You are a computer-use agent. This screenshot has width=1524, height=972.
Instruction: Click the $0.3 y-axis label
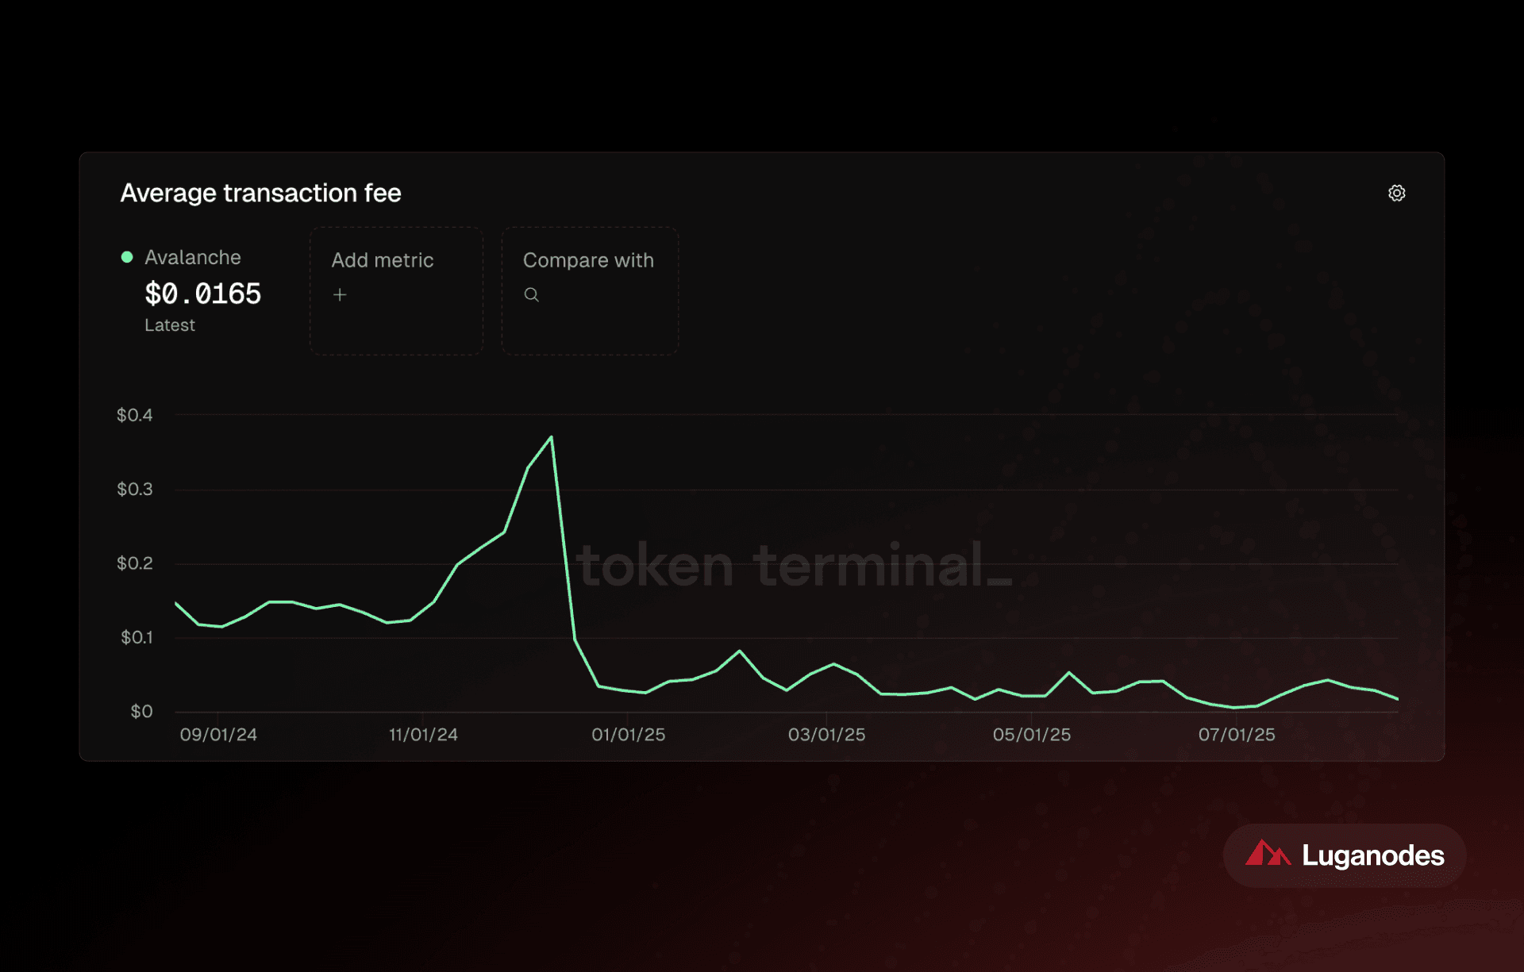tap(135, 489)
